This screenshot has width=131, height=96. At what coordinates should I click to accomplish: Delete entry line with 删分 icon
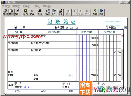(54, 12)
